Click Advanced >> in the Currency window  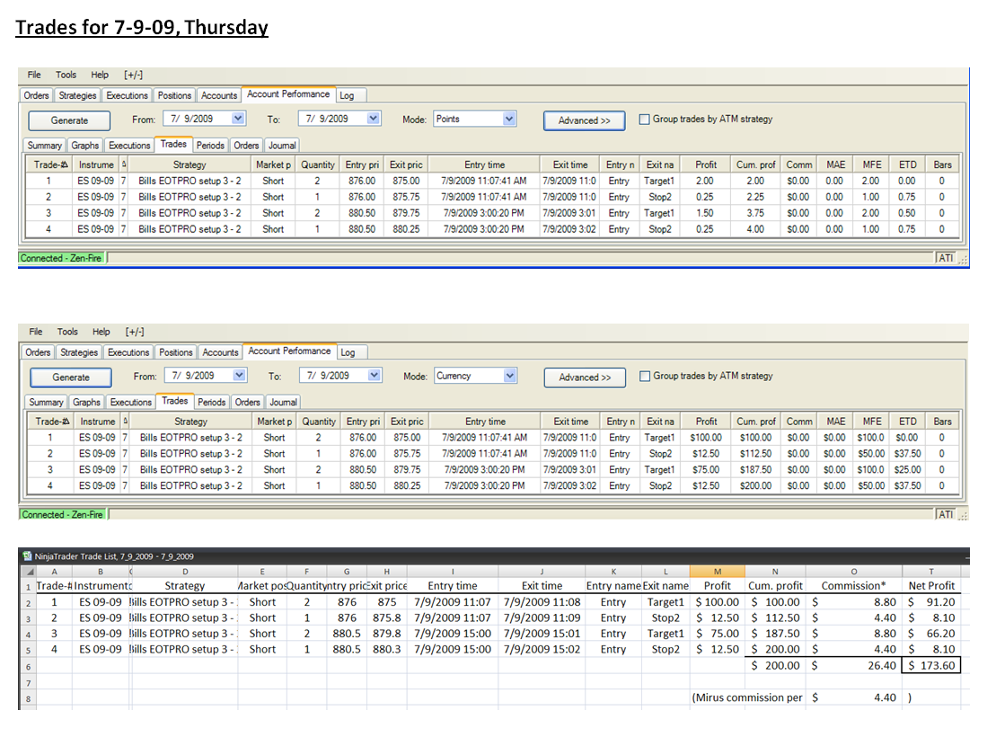point(585,377)
